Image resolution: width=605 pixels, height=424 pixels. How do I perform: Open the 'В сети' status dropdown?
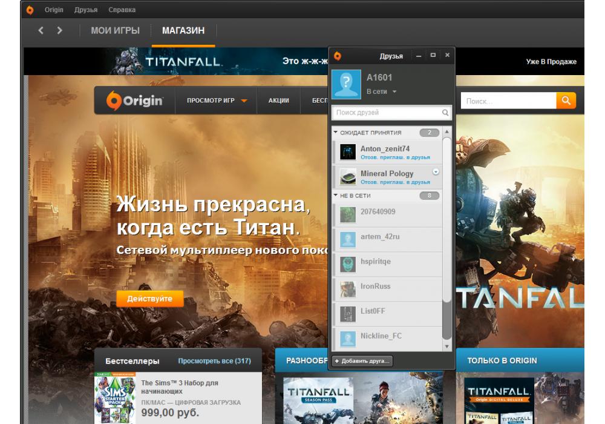[x=381, y=91]
